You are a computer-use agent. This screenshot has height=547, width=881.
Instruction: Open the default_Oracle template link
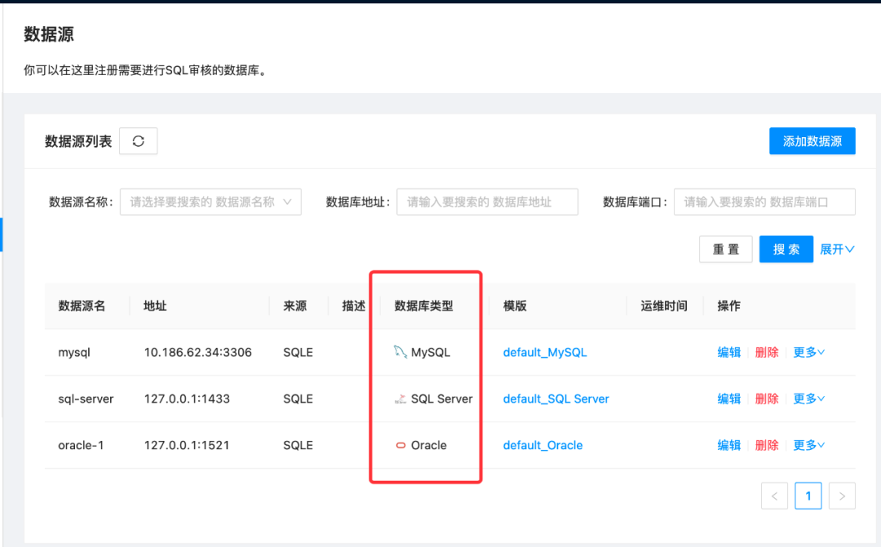click(542, 445)
